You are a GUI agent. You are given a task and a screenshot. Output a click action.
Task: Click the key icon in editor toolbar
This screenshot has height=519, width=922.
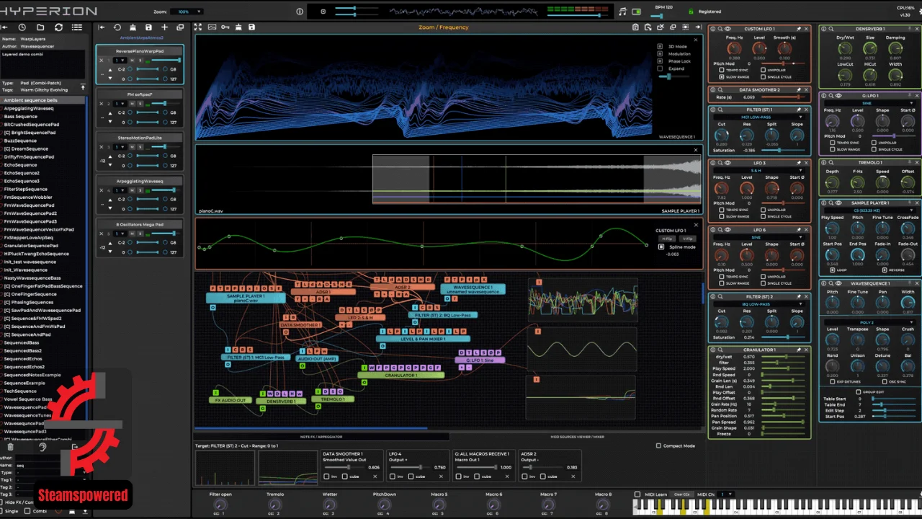click(225, 27)
